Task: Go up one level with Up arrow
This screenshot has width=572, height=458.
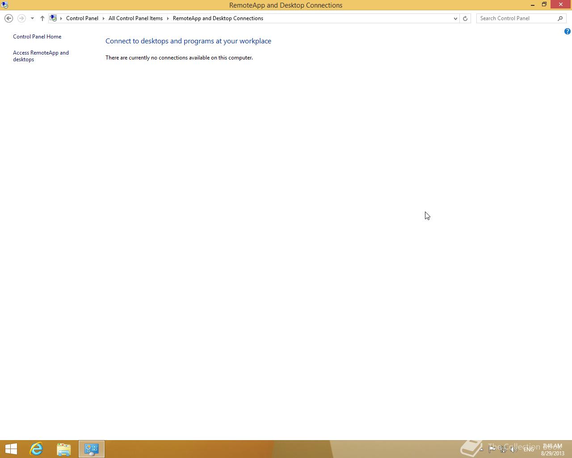Action: point(42,18)
